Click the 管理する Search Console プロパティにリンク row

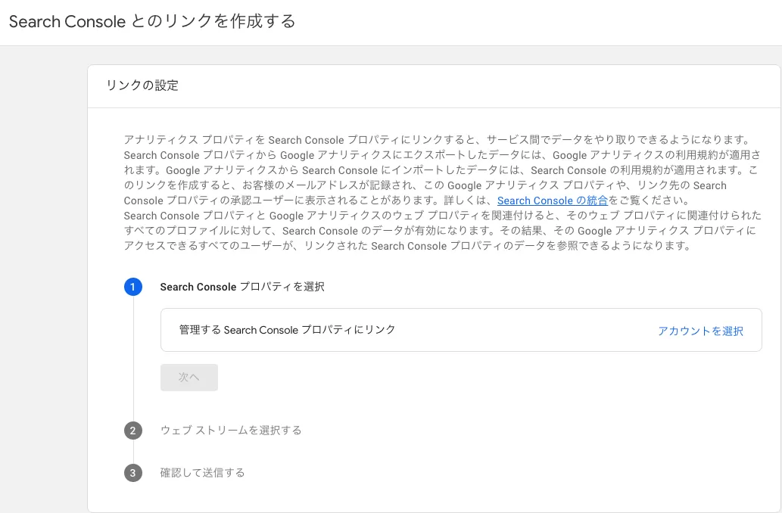[461, 330]
